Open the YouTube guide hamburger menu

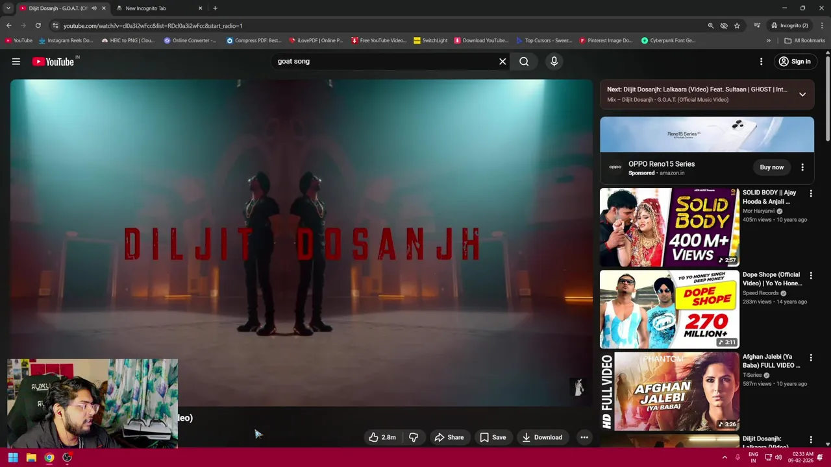(16, 62)
